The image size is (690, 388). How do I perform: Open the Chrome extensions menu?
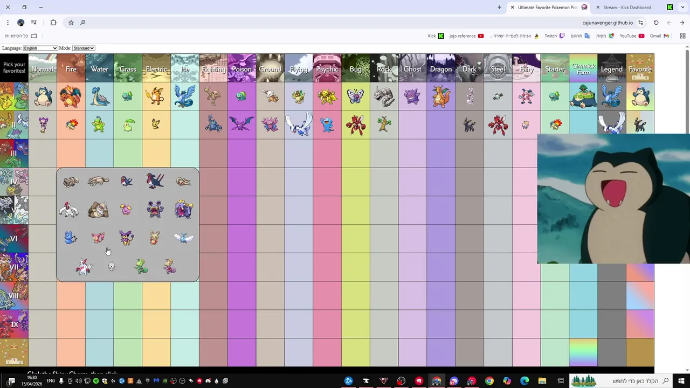(x=53, y=23)
